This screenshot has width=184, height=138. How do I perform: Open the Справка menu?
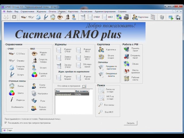[x=122, y=11]
